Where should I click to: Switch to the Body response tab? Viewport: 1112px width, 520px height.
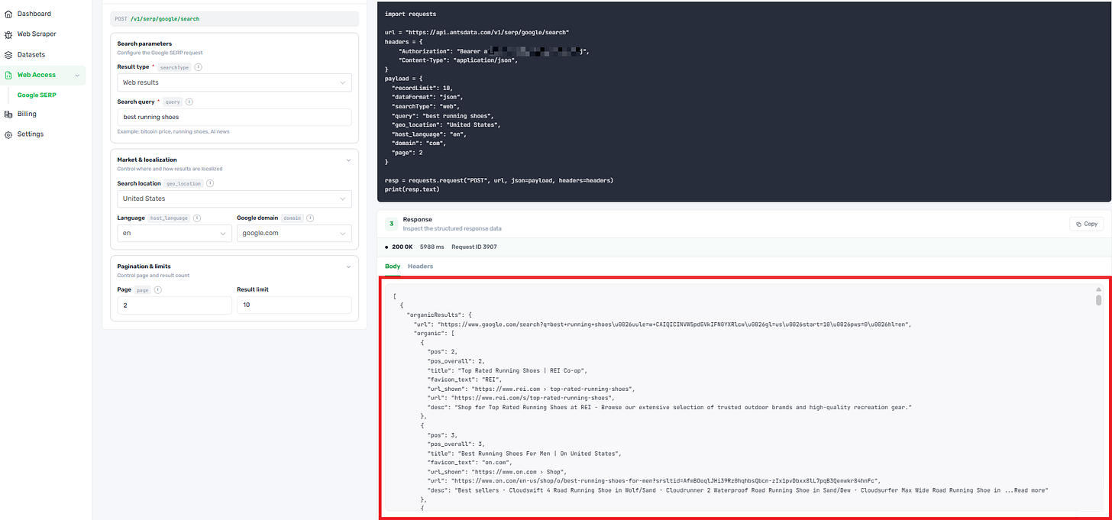point(393,266)
